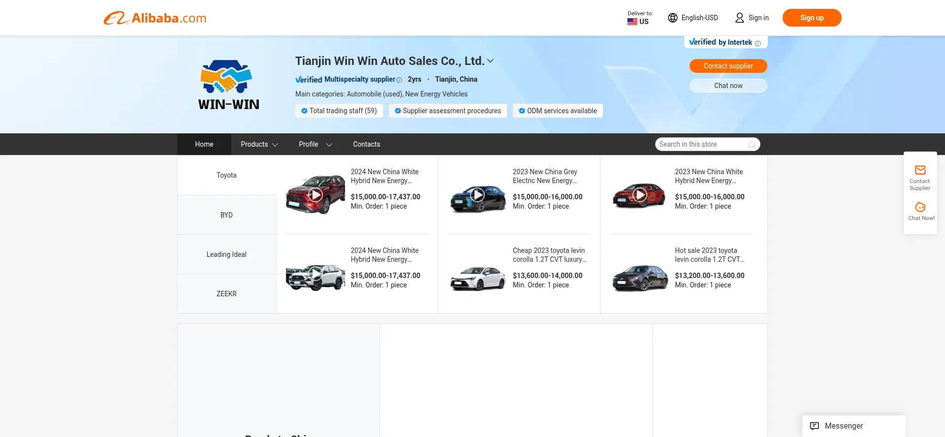
Task: Click the Multispecialty supplier info icon
Action: point(399,80)
